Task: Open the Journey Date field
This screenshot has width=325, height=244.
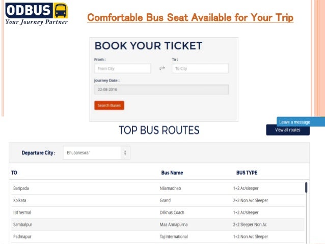Action: click(x=161, y=89)
